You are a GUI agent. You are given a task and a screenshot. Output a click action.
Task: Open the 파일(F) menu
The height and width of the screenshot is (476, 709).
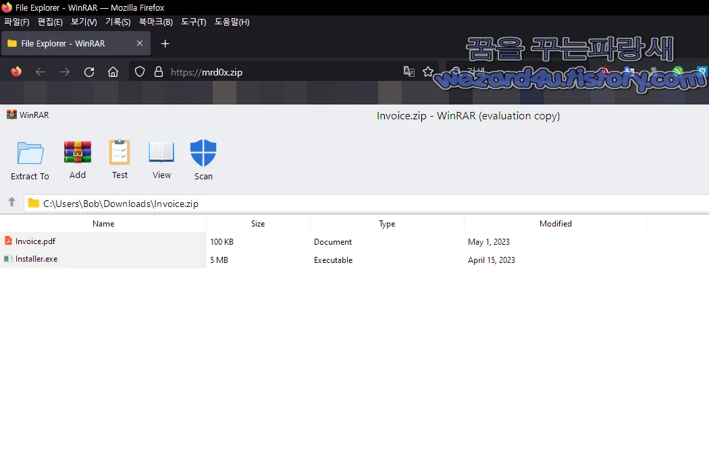(17, 22)
